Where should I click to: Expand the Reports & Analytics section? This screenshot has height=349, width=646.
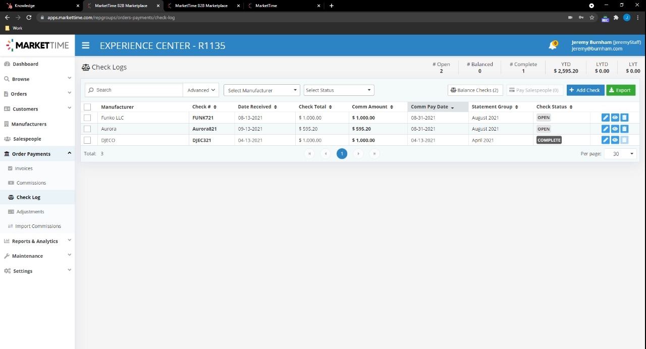tap(37, 241)
